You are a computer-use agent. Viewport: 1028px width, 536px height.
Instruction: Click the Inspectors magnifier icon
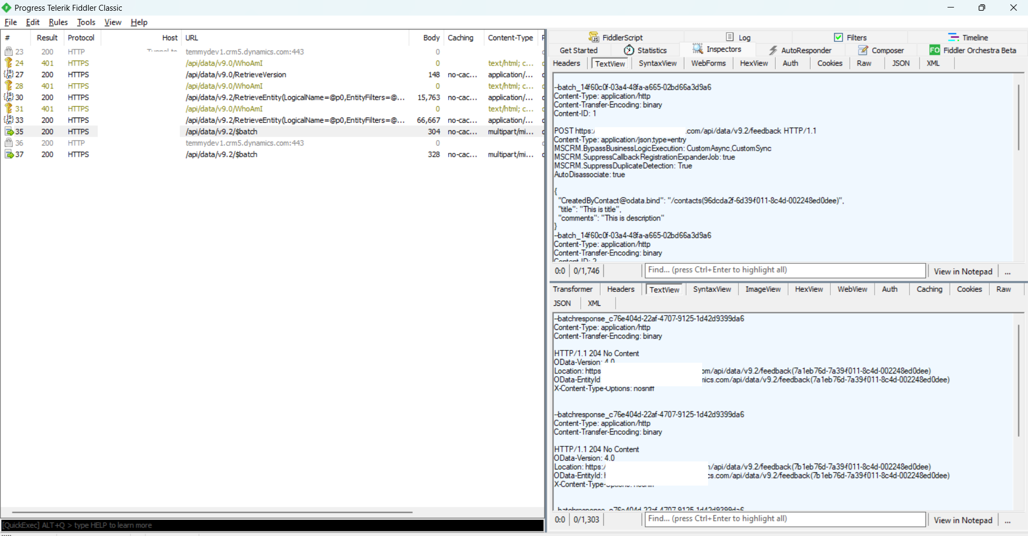pos(697,49)
